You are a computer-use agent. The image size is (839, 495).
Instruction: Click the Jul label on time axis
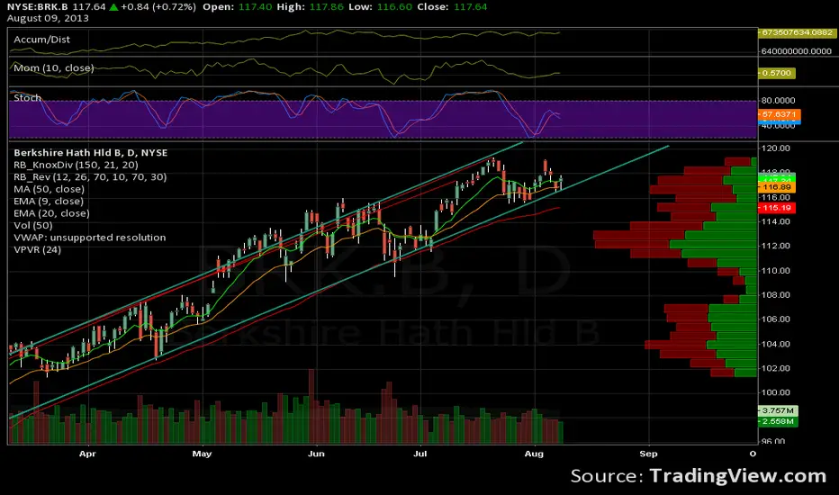click(x=420, y=454)
